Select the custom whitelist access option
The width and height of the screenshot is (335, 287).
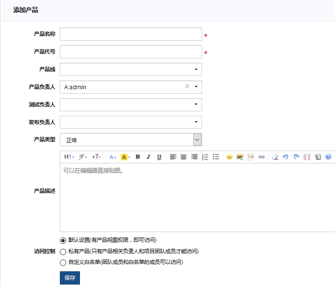point(63,262)
